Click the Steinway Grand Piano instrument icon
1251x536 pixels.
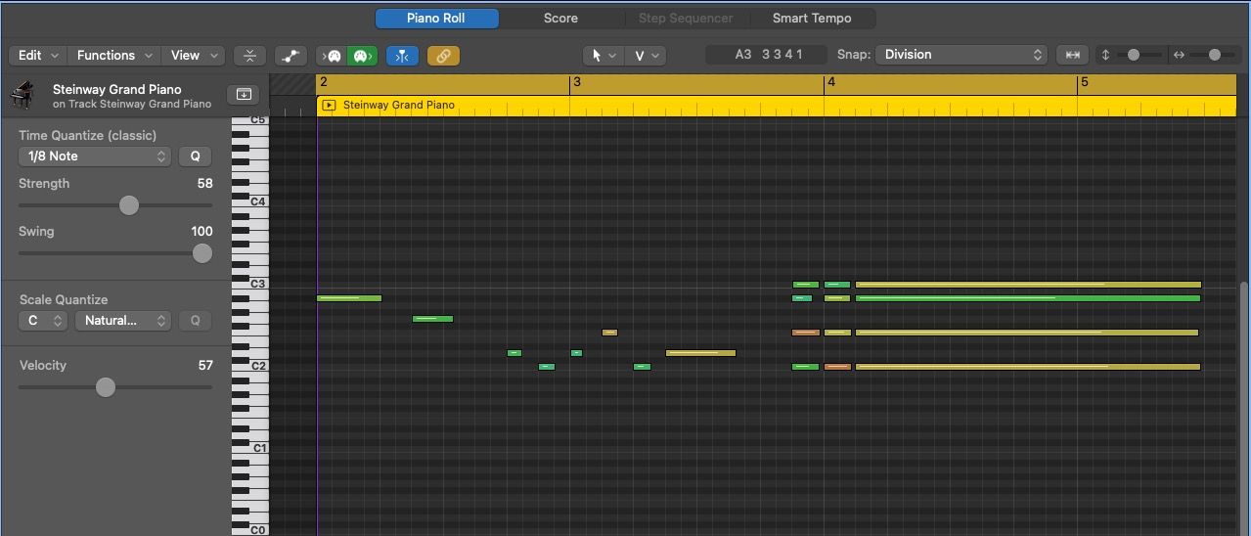22,96
